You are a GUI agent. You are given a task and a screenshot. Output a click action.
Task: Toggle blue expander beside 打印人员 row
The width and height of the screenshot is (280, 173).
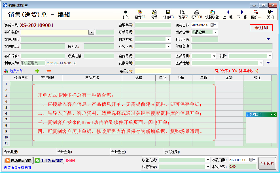tap(268, 39)
